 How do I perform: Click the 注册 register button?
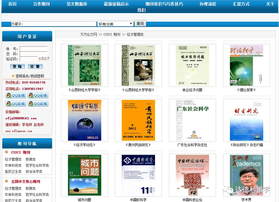[35, 66]
